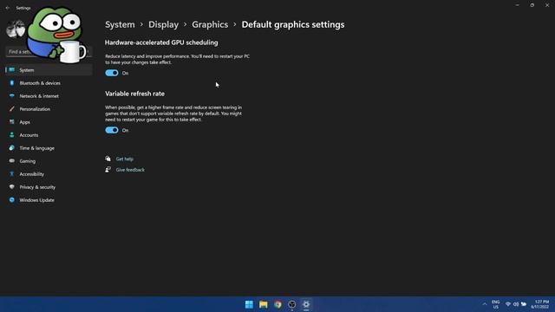The width and height of the screenshot is (555, 312).
Task: Minimize the Settings window
Action: pyautogui.click(x=518, y=5)
